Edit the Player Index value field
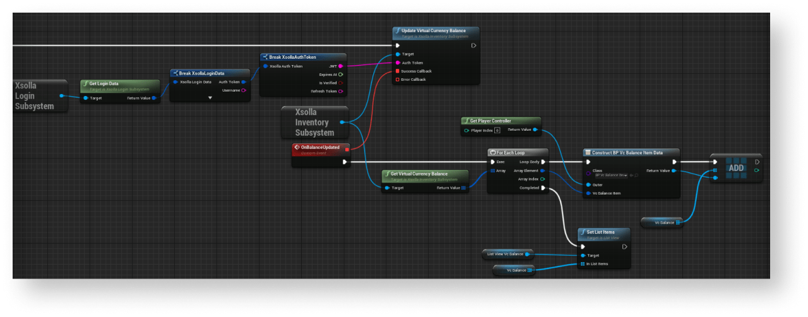The image size is (808, 317). click(497, 131)
